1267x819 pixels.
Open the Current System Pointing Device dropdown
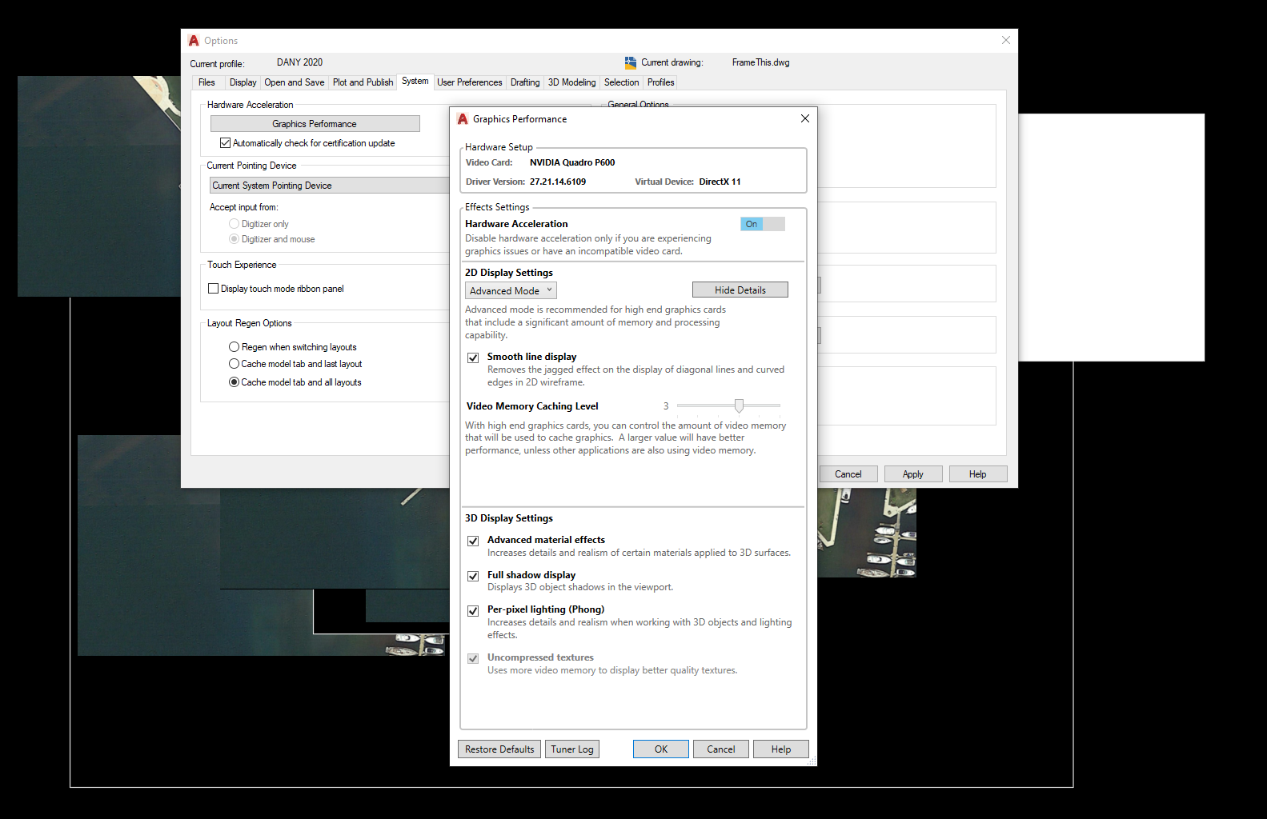(x=330, y=186)
